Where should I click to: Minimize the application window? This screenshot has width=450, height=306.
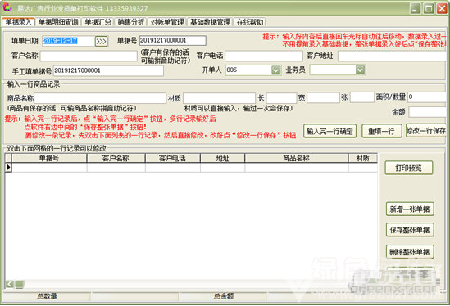click(x=415, y=9)
